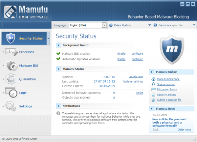The image size is (197, 142).
Task: Open the Security articles link
Action: click(166, 95)
